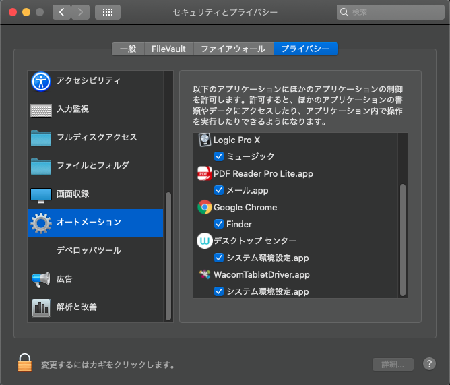Screen dimensions: 450x385
Task: Click the 詳細... button
Action: coord(393,364)
